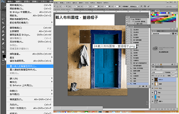Toggle checkmark for 預設動作 action set
Screen dimensions: 179x114
coord(127,19)
